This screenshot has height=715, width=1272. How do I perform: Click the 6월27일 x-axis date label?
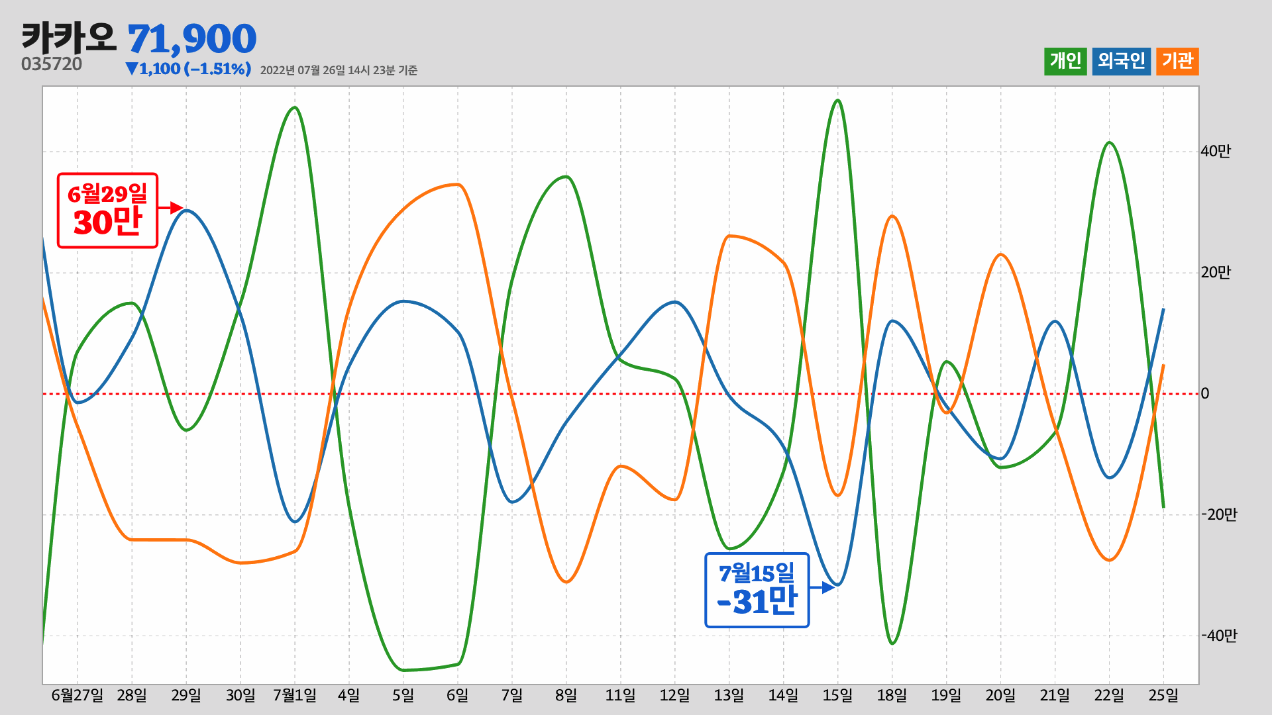pos(78,696)
